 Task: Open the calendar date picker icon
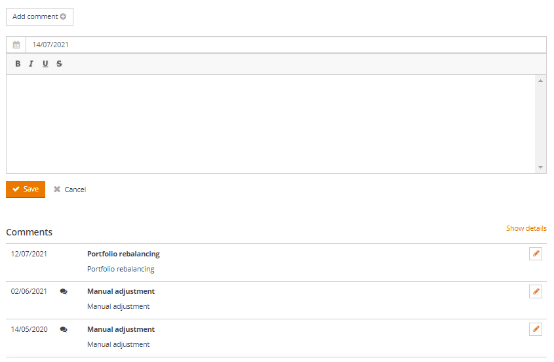16,45
